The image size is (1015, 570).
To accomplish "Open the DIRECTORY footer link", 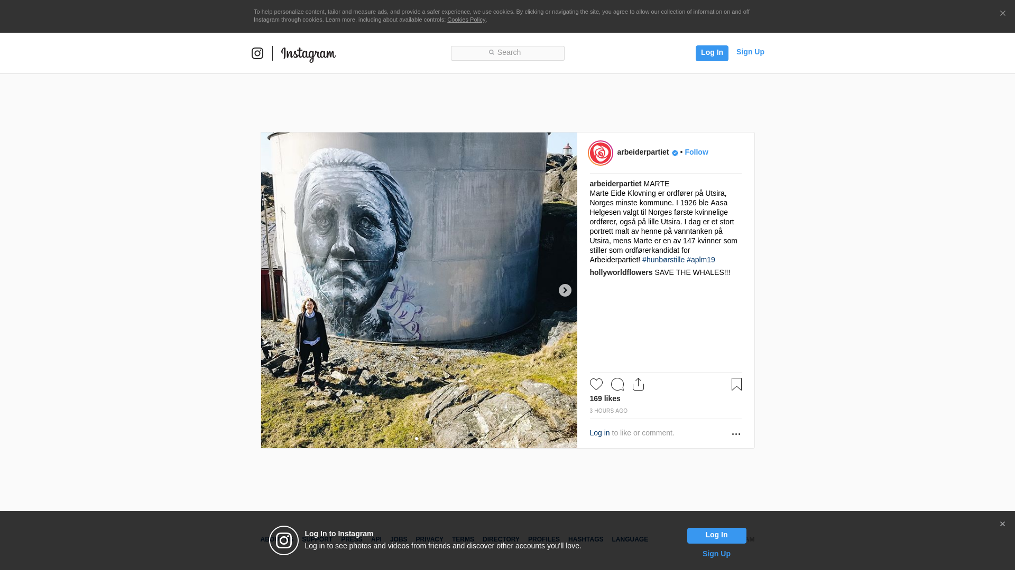I will pyautogui.click(x=501, y=539).
